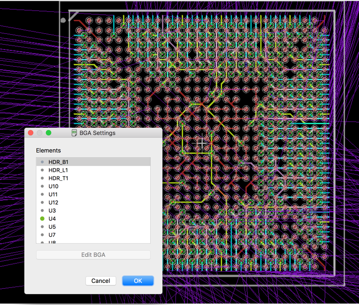Select U4, the highlighted green element
The width and height of the screenshot is (359, 305).
pos(52,219)
